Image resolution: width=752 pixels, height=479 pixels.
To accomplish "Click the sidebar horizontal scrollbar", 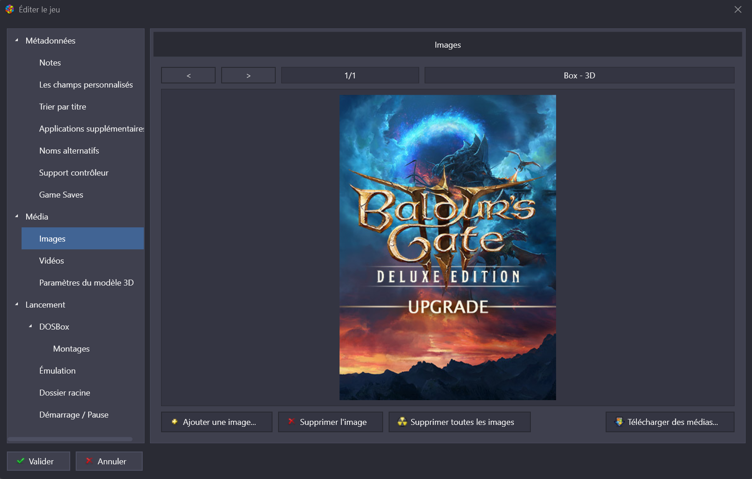I will 70,439.
